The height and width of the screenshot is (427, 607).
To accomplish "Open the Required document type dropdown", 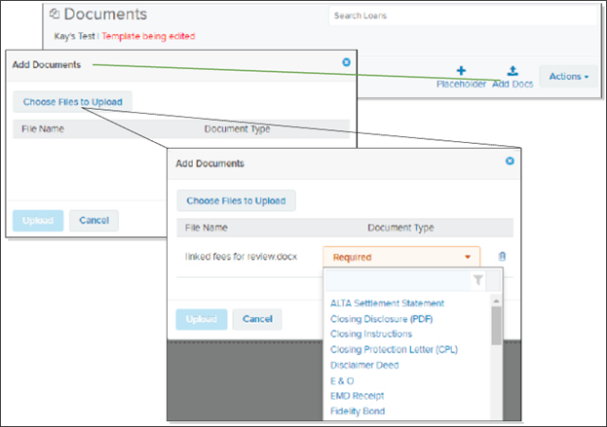I will click(x=401, y=257).
